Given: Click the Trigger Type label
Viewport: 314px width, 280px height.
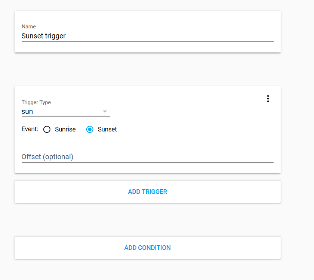Looking at the screenshot, I should (36, 102).
